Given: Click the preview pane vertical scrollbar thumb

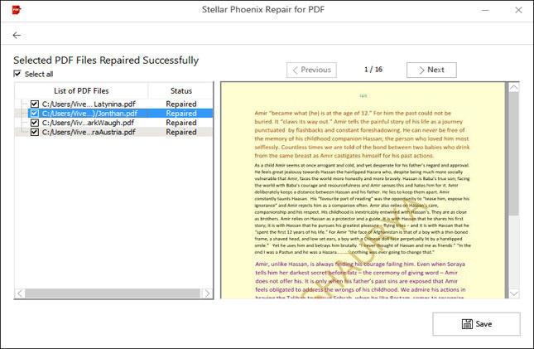Looking at the screenshot, I should click(x=514, y=153).
